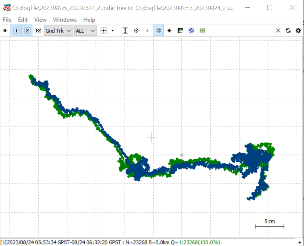Click the fit vertical range icon
This screenshot has width=304, height=246.
click(125, 31)
